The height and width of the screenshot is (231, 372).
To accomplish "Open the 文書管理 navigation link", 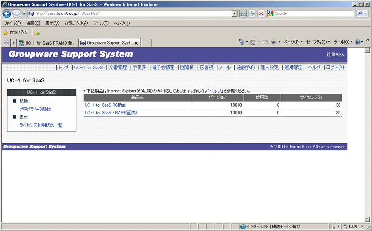I will click(x=118, y=67).
